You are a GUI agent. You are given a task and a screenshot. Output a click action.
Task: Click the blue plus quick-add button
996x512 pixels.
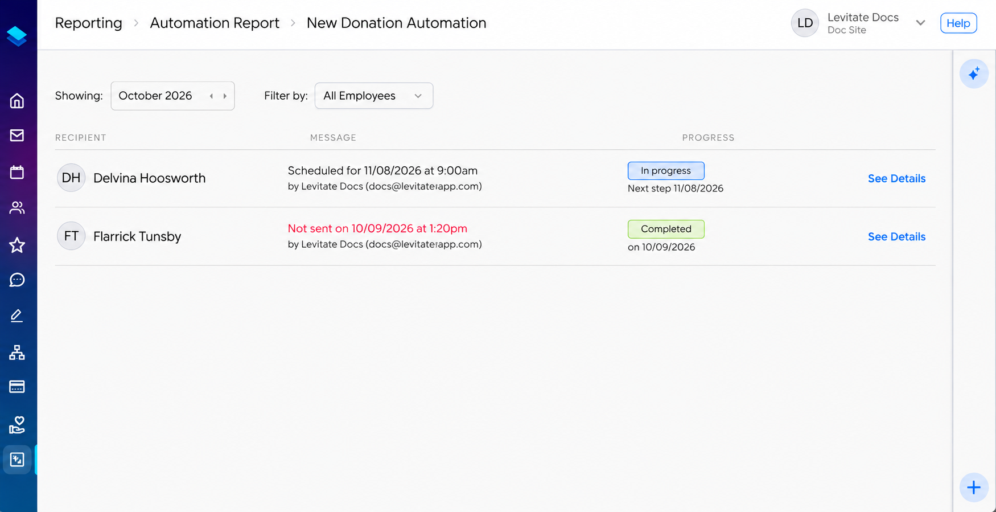(x=974, y=488)
